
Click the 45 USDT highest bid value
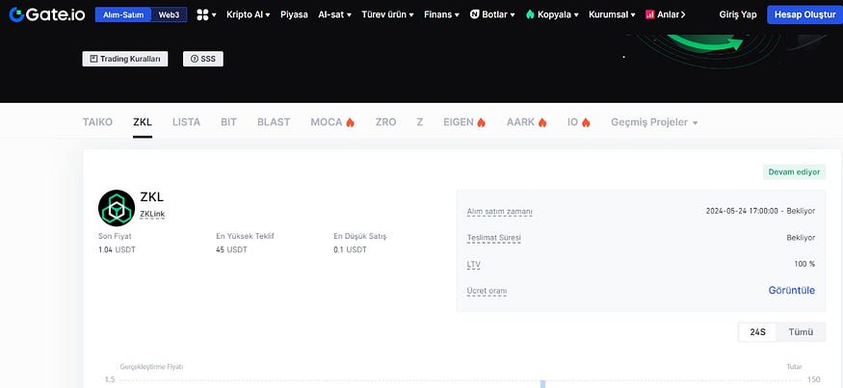232,250
